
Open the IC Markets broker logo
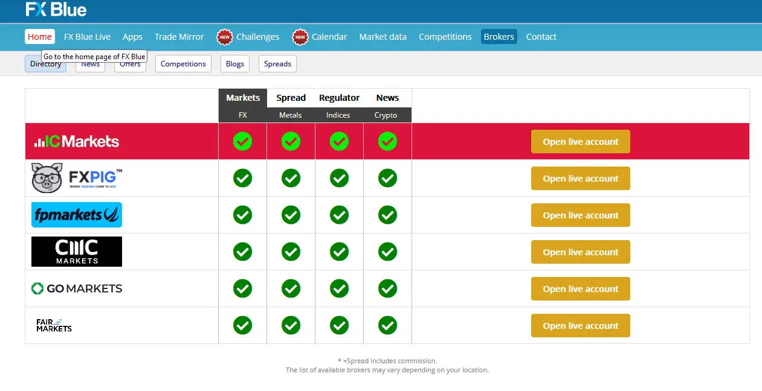tap(77, 141)
